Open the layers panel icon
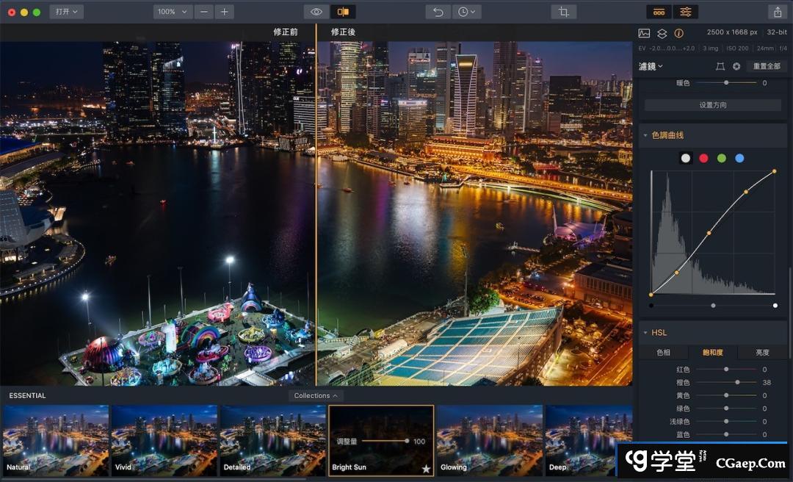The width and height of the screenshot is (793, 482). (x=662, y=33)
